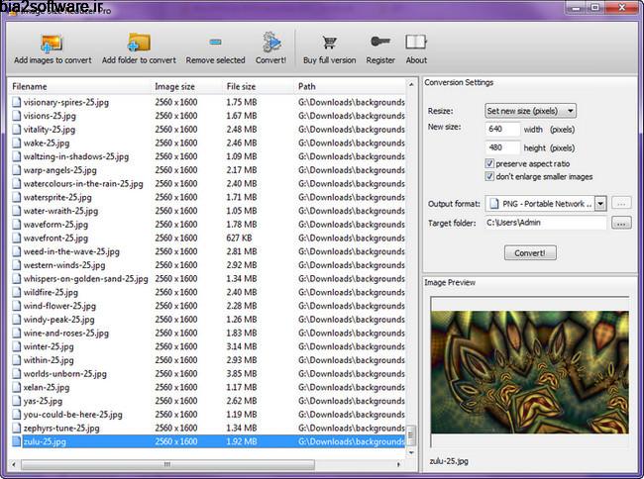Viewport: 644px width, 479px height.
Task: Click file icon next to winter-25.jpg
Action: pyautogui.click(x=17, y=346)
